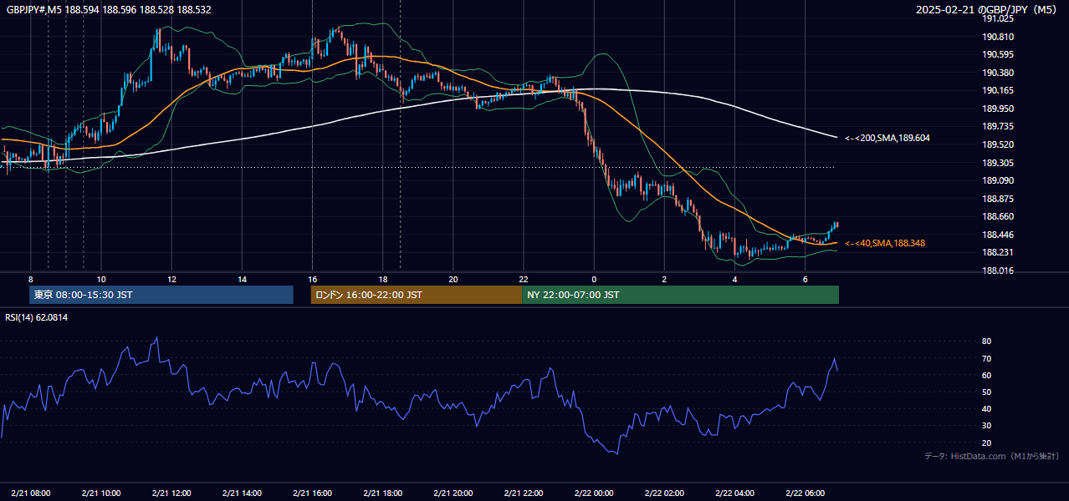The width and height of the screenshot is (1069, 501).
Task: Click hour tick 22 under the price chart
Action: (x=524, y=279)
